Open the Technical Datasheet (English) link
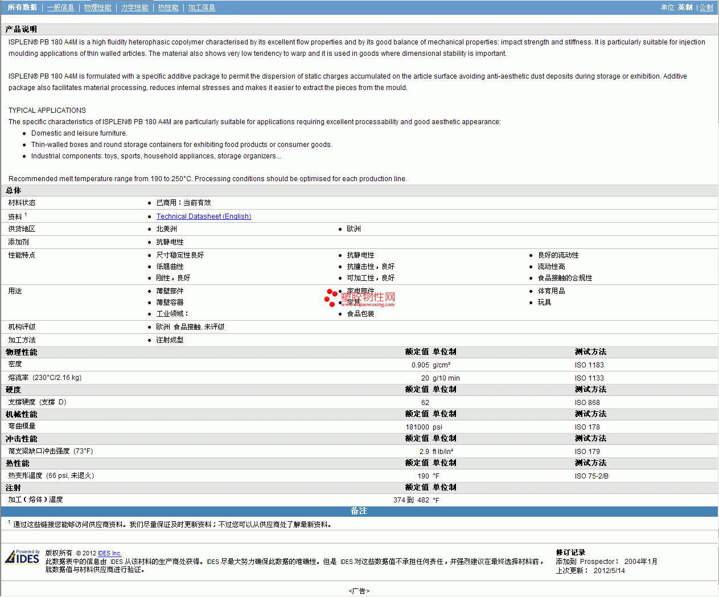Image resolution: width=719 pixels, height=597 pixels. [x=204, y=216]
